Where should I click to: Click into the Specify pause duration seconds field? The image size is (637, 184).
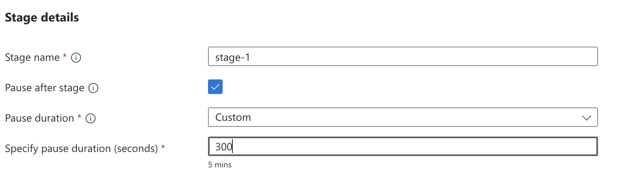403,146
